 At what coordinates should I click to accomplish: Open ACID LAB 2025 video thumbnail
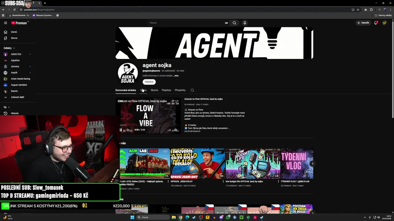coord(145,163)
